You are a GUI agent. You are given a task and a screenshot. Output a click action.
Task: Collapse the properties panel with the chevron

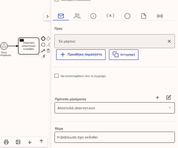[48, 16]
